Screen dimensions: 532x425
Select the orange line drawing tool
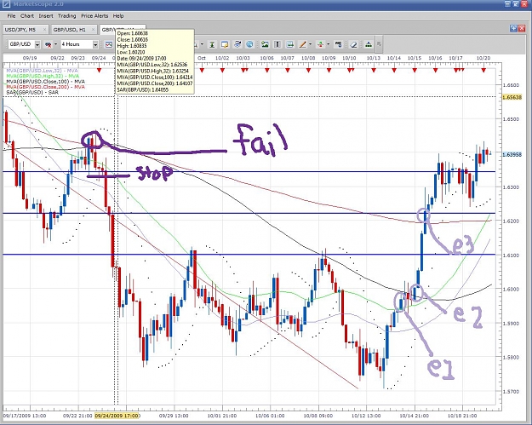pos(302,44)
